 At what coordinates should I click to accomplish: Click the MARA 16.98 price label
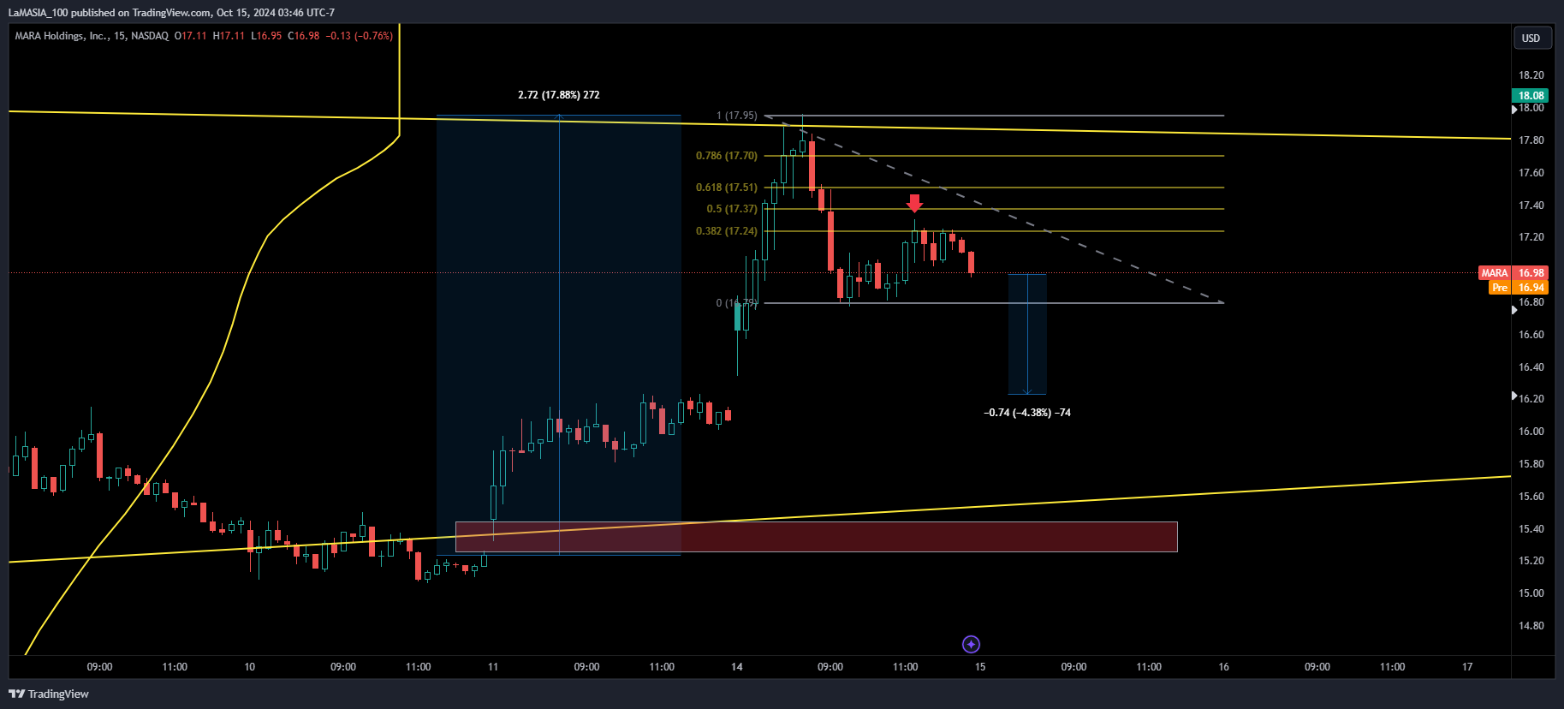point(1513,273)
